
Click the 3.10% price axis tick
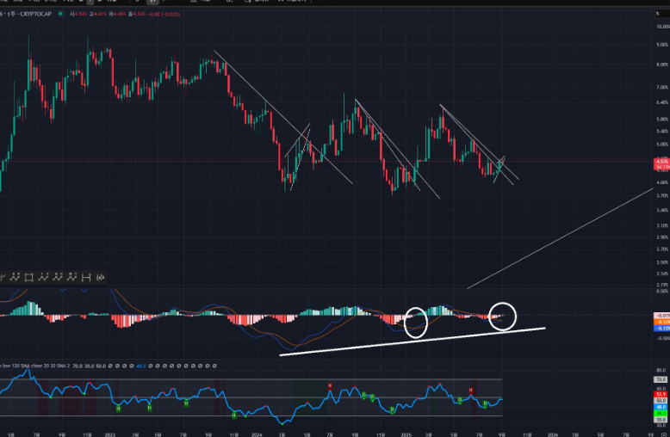click(x=662, y=225)
